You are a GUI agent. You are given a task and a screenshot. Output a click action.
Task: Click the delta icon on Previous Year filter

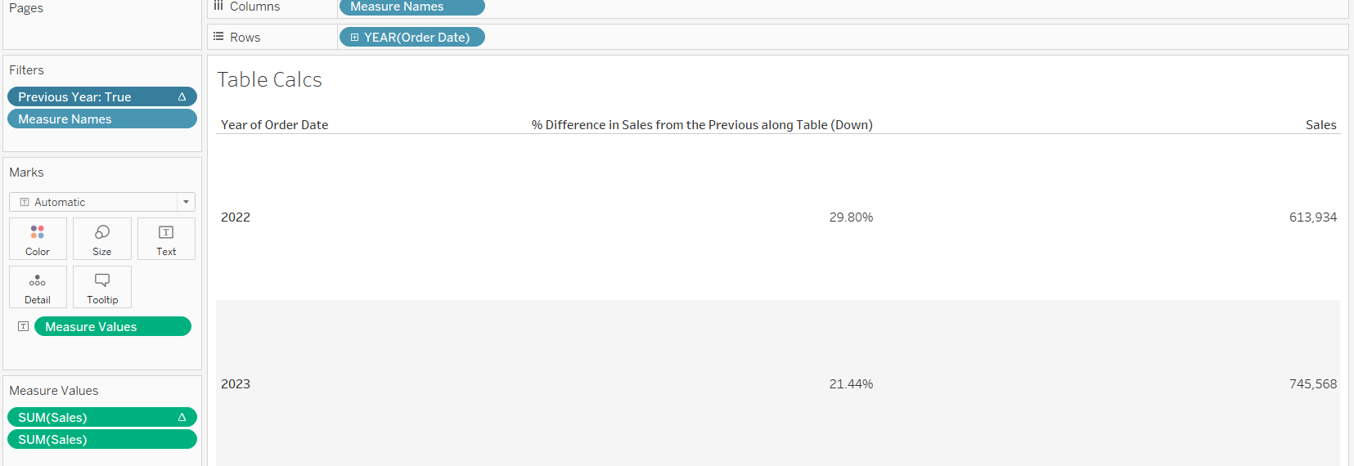[x=182, y=96]
